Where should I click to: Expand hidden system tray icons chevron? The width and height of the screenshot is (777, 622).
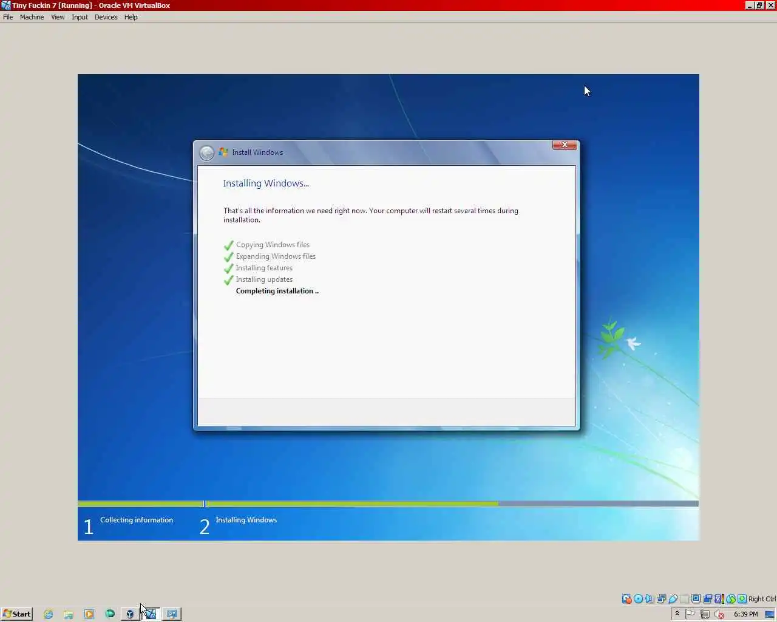pyautogui.click(x=677, y=614)
